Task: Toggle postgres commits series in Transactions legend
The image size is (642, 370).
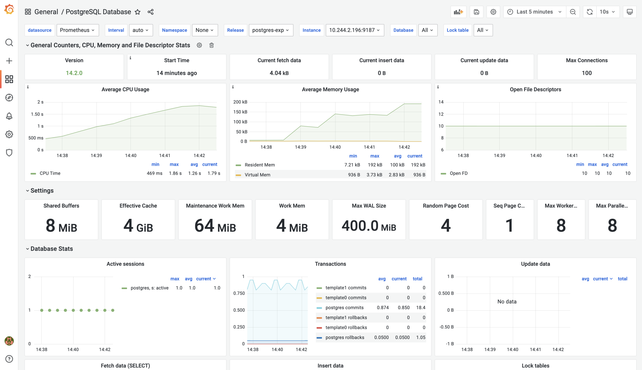Action: point(345,308)
